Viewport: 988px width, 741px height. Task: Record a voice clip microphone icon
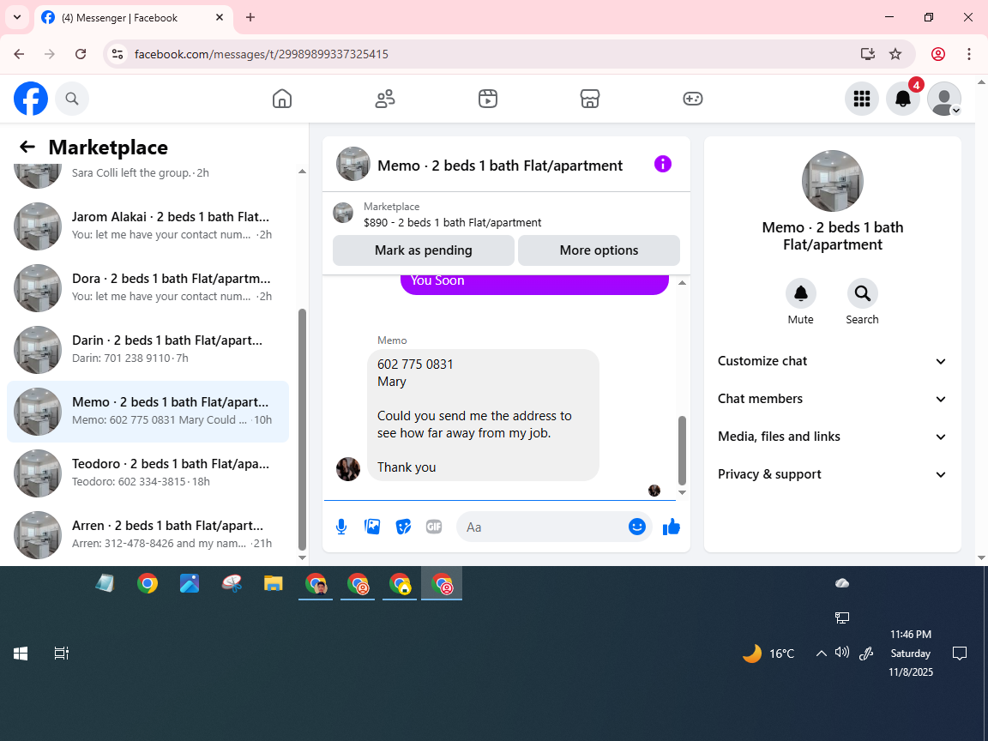pyautogui.click(x=341, y=527)
